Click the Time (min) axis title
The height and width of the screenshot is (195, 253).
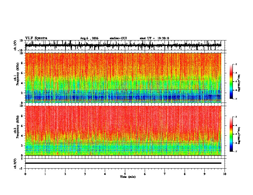(128, 177)
